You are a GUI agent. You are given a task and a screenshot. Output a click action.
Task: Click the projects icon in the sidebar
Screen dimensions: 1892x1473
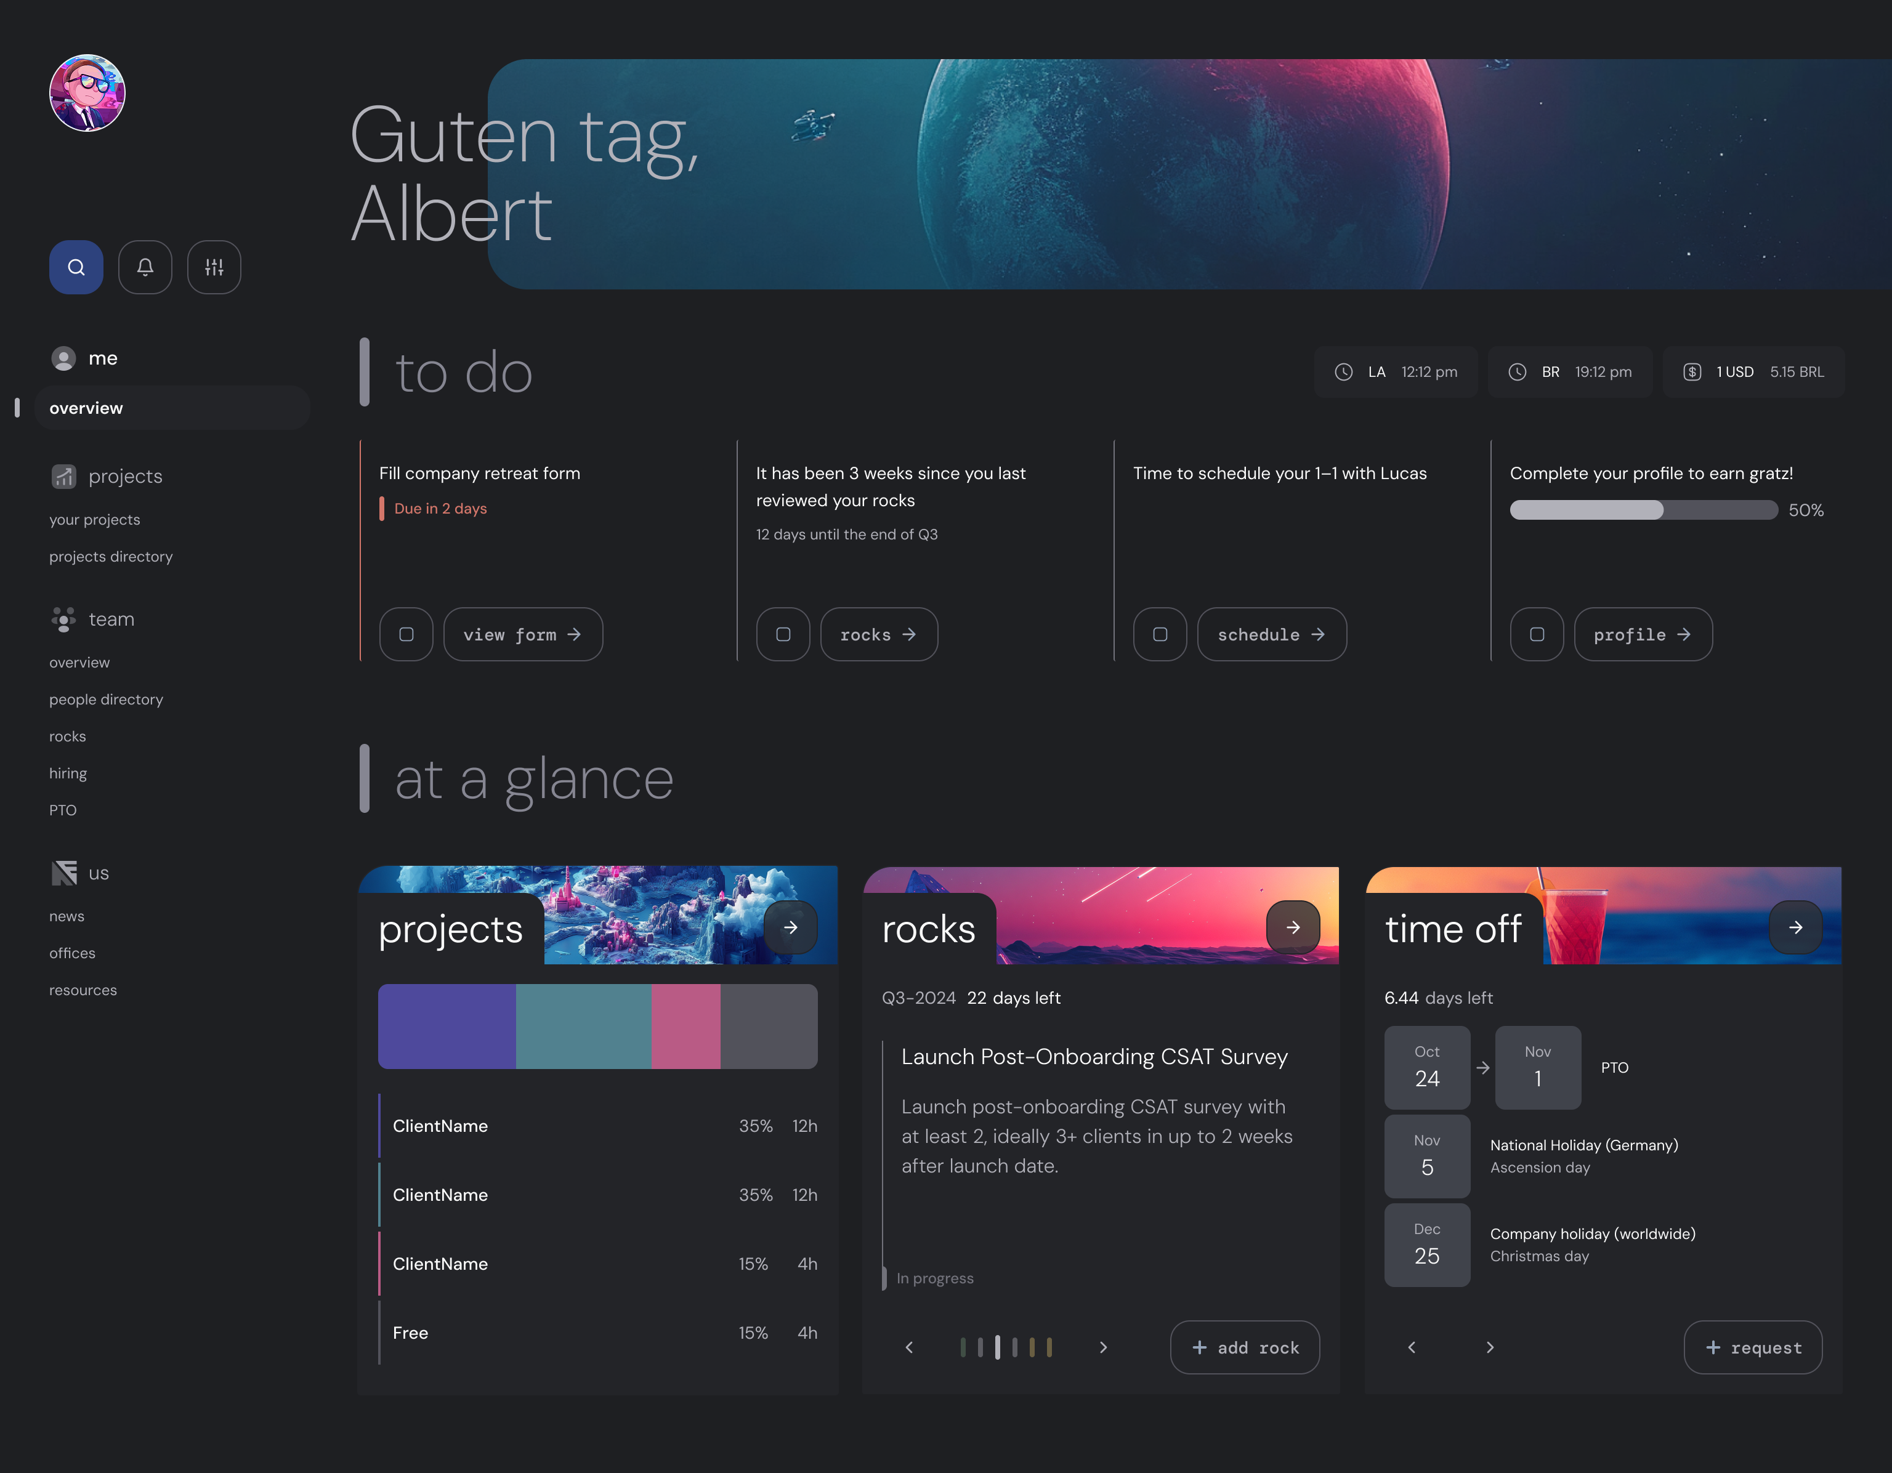pyautogui.click(x=63, y=475)
